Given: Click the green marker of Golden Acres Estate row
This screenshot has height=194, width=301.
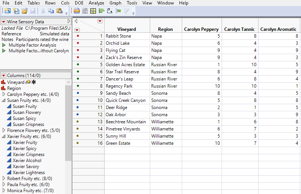Looking at the screenshot, I should [x=78, y=64].
